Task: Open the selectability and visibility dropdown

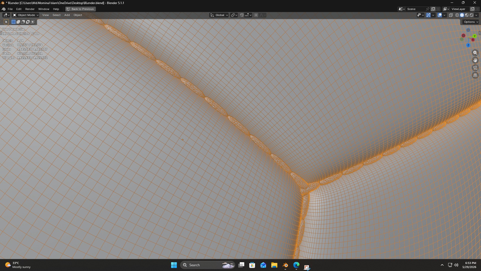Action: [420, 15]
